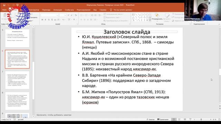Click the bulleted list icon
The width and height of the screenshot is (221, 124).
[82, 15]
